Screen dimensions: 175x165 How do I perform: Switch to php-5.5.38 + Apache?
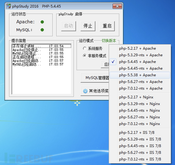tap(140, 75)
